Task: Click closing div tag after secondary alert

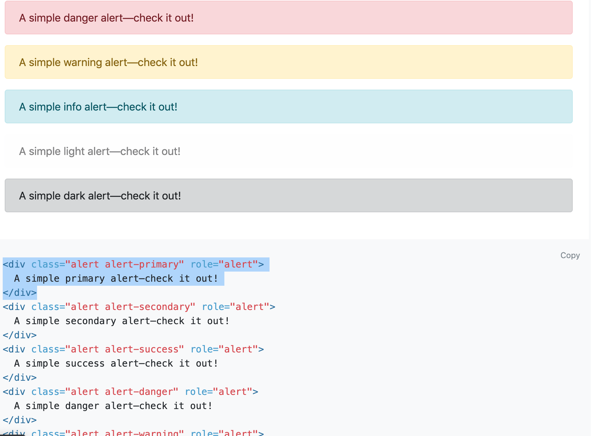Action: click(20, 335)
